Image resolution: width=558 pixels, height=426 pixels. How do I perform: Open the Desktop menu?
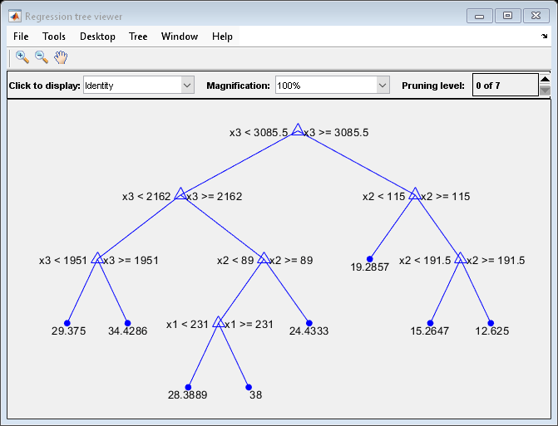point(97,37)
